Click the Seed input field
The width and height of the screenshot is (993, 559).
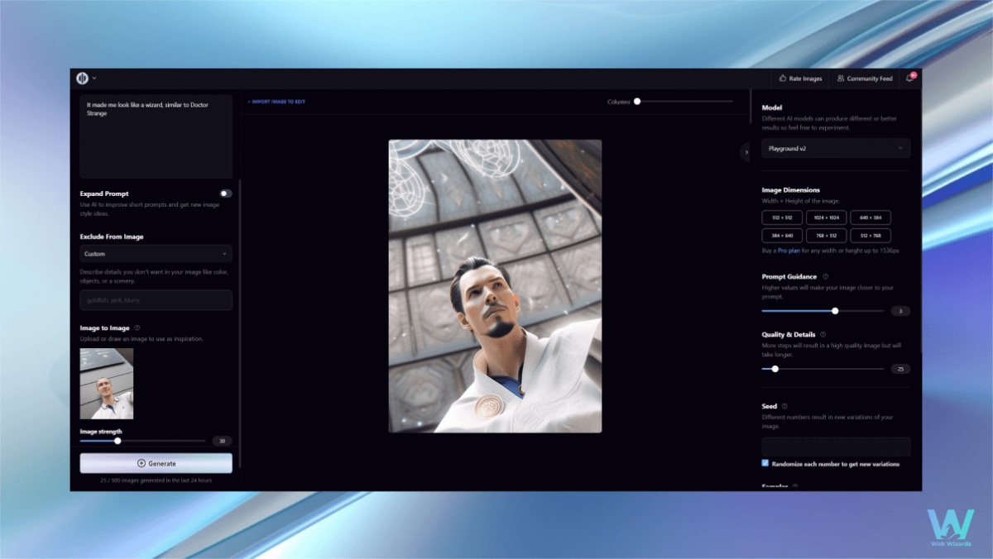[836, 447]
